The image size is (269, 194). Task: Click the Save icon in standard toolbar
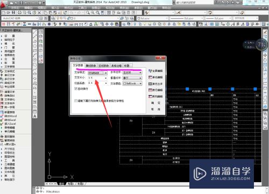pyautogui.click(x=13, y=12)
